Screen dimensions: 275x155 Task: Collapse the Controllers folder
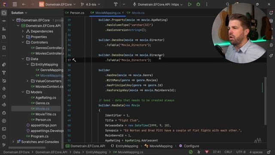pyautogui.click(x=23, y=42)
